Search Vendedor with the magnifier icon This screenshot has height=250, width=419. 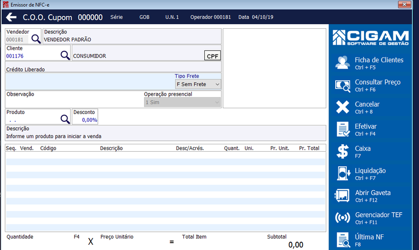36,39
